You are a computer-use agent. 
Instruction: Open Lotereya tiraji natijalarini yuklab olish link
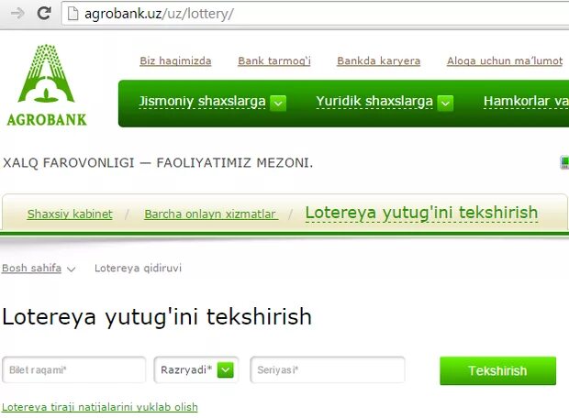click(100, 407)
